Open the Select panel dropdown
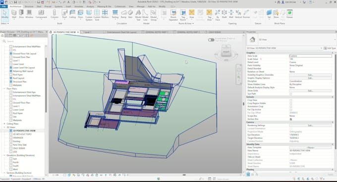337x182 pixels. tap(5, 23)
